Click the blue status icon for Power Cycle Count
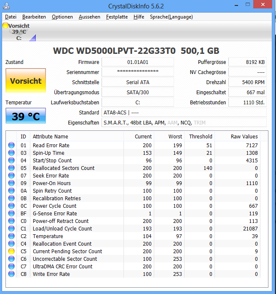 [x=11, y=206]
